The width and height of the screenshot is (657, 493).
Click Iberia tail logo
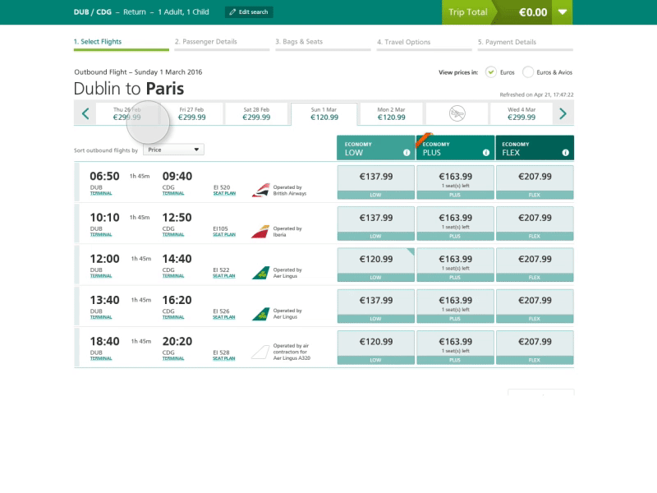[x=260, y=232]
